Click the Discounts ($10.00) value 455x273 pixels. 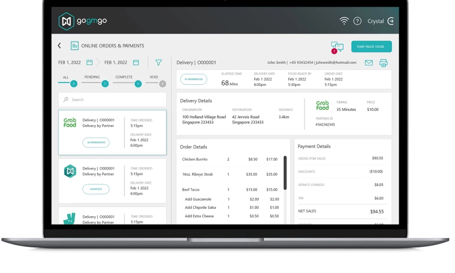pos(376,171)
